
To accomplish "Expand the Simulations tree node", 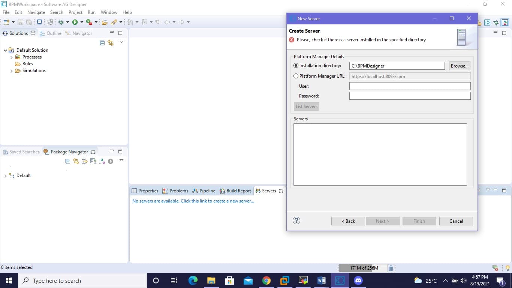I will (x=12, y=70).
